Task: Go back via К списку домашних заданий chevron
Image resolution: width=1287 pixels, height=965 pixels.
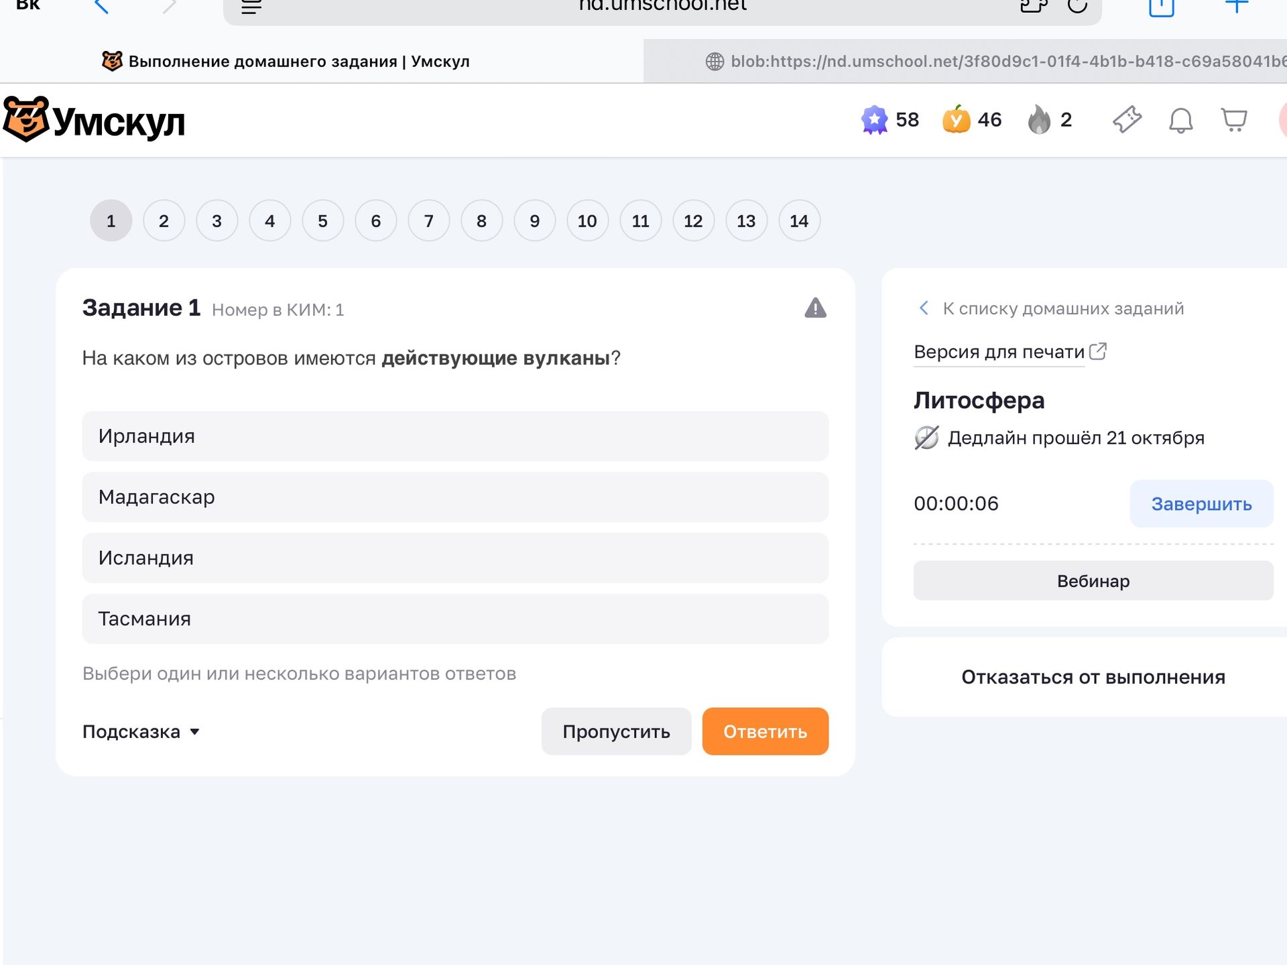Action: tap(924, 308)
